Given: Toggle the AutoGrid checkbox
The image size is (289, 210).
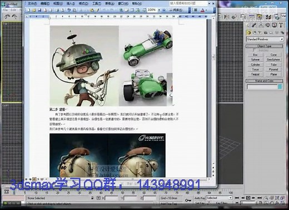Looking at the screenshot, I should pos(254,50).
